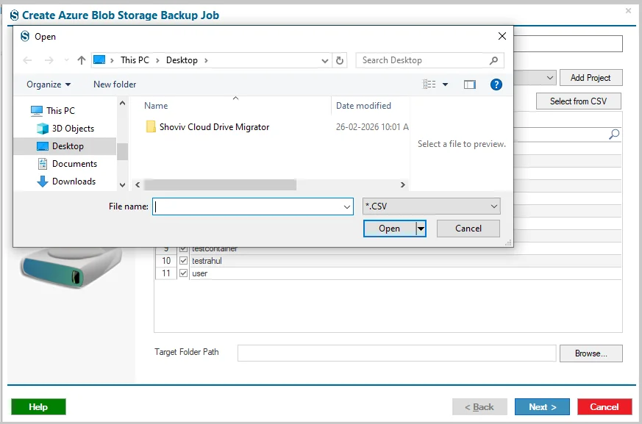Click the Next > button
Screen dimensions: 642x424
[x=542, y=407]
